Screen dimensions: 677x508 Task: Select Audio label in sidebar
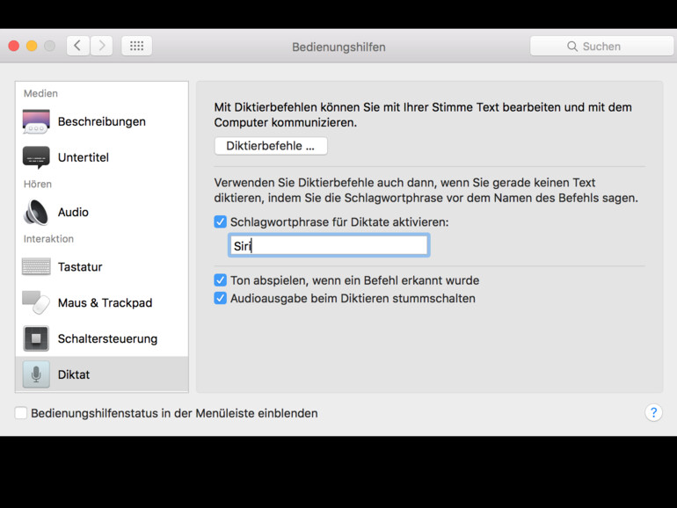(73, 213)
